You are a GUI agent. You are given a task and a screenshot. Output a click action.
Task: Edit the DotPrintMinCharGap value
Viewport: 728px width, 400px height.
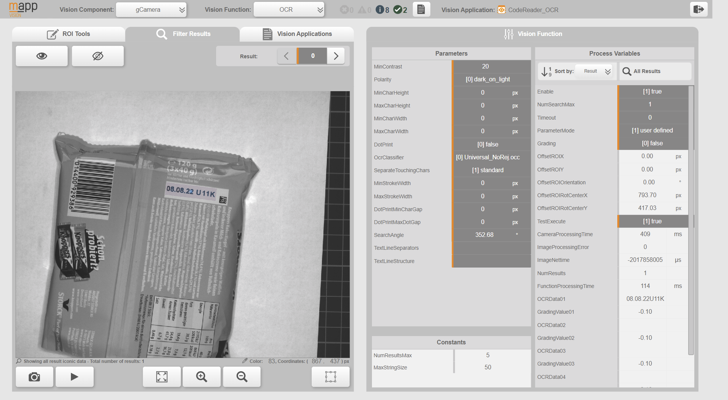[x=491, y=209]
